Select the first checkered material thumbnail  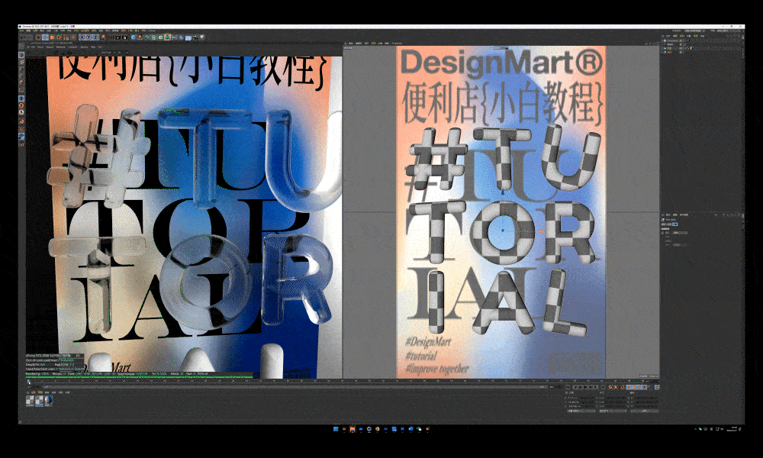click(x=30, y=401)
